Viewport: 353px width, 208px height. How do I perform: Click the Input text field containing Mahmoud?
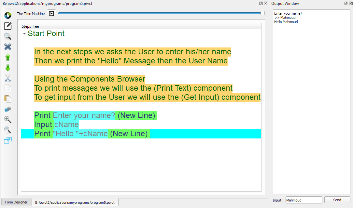[x=304, y=200]
